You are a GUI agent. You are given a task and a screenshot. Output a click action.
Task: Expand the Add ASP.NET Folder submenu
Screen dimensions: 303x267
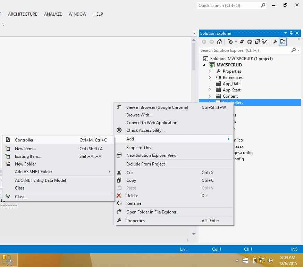[x=58, y=171]
